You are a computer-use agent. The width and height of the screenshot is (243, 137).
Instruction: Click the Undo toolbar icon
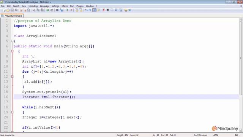[47, 10]
